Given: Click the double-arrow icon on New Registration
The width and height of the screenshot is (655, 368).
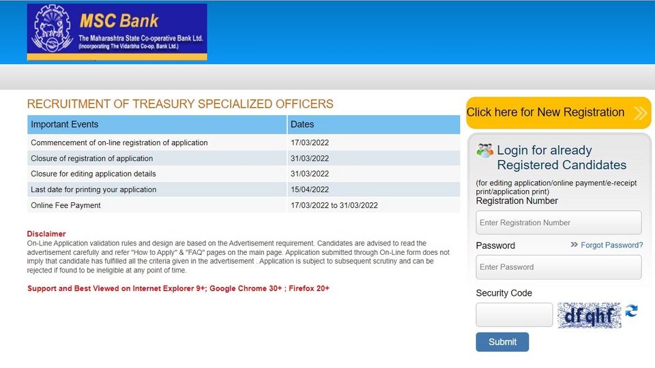Looking at the screenshot, I should pyautogui.click(x=640, y=112).
